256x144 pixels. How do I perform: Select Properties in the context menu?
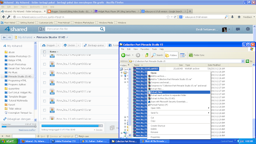(179, 137)
